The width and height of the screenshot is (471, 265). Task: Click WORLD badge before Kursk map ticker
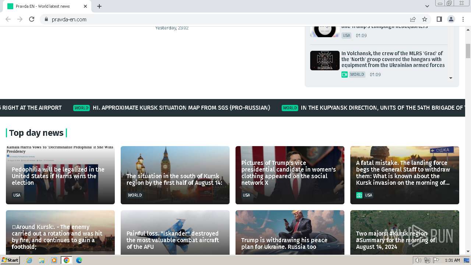(81, 108)
